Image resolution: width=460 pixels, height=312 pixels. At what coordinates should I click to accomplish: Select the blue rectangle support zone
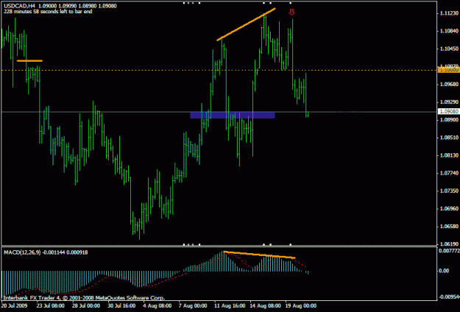(233, 115)
